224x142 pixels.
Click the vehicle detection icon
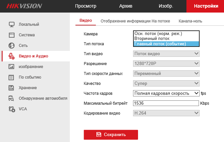pyautogui.click(x=12, y=98)
